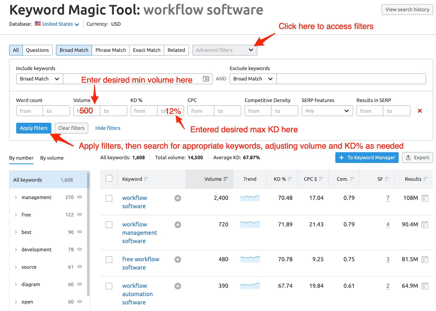The width and height of the screenshot is (436, 311).
Task: Toggle visibility eye for best group
Action: (x=80, y=232)
